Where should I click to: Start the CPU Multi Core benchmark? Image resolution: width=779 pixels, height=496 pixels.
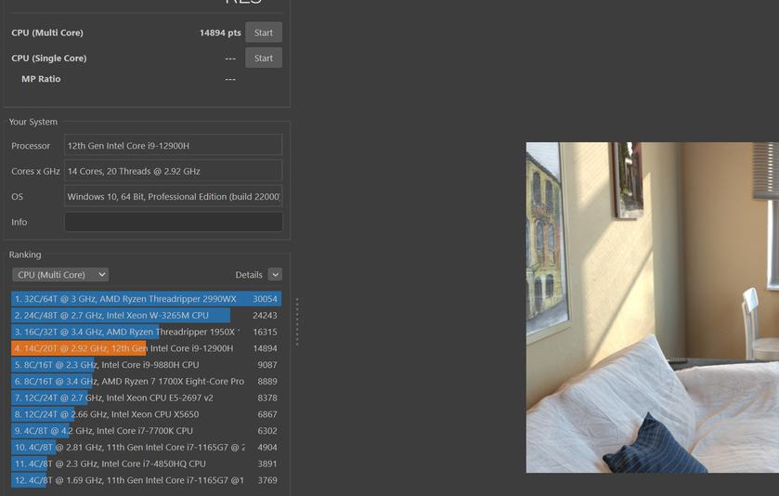click(x=264, y=33)
